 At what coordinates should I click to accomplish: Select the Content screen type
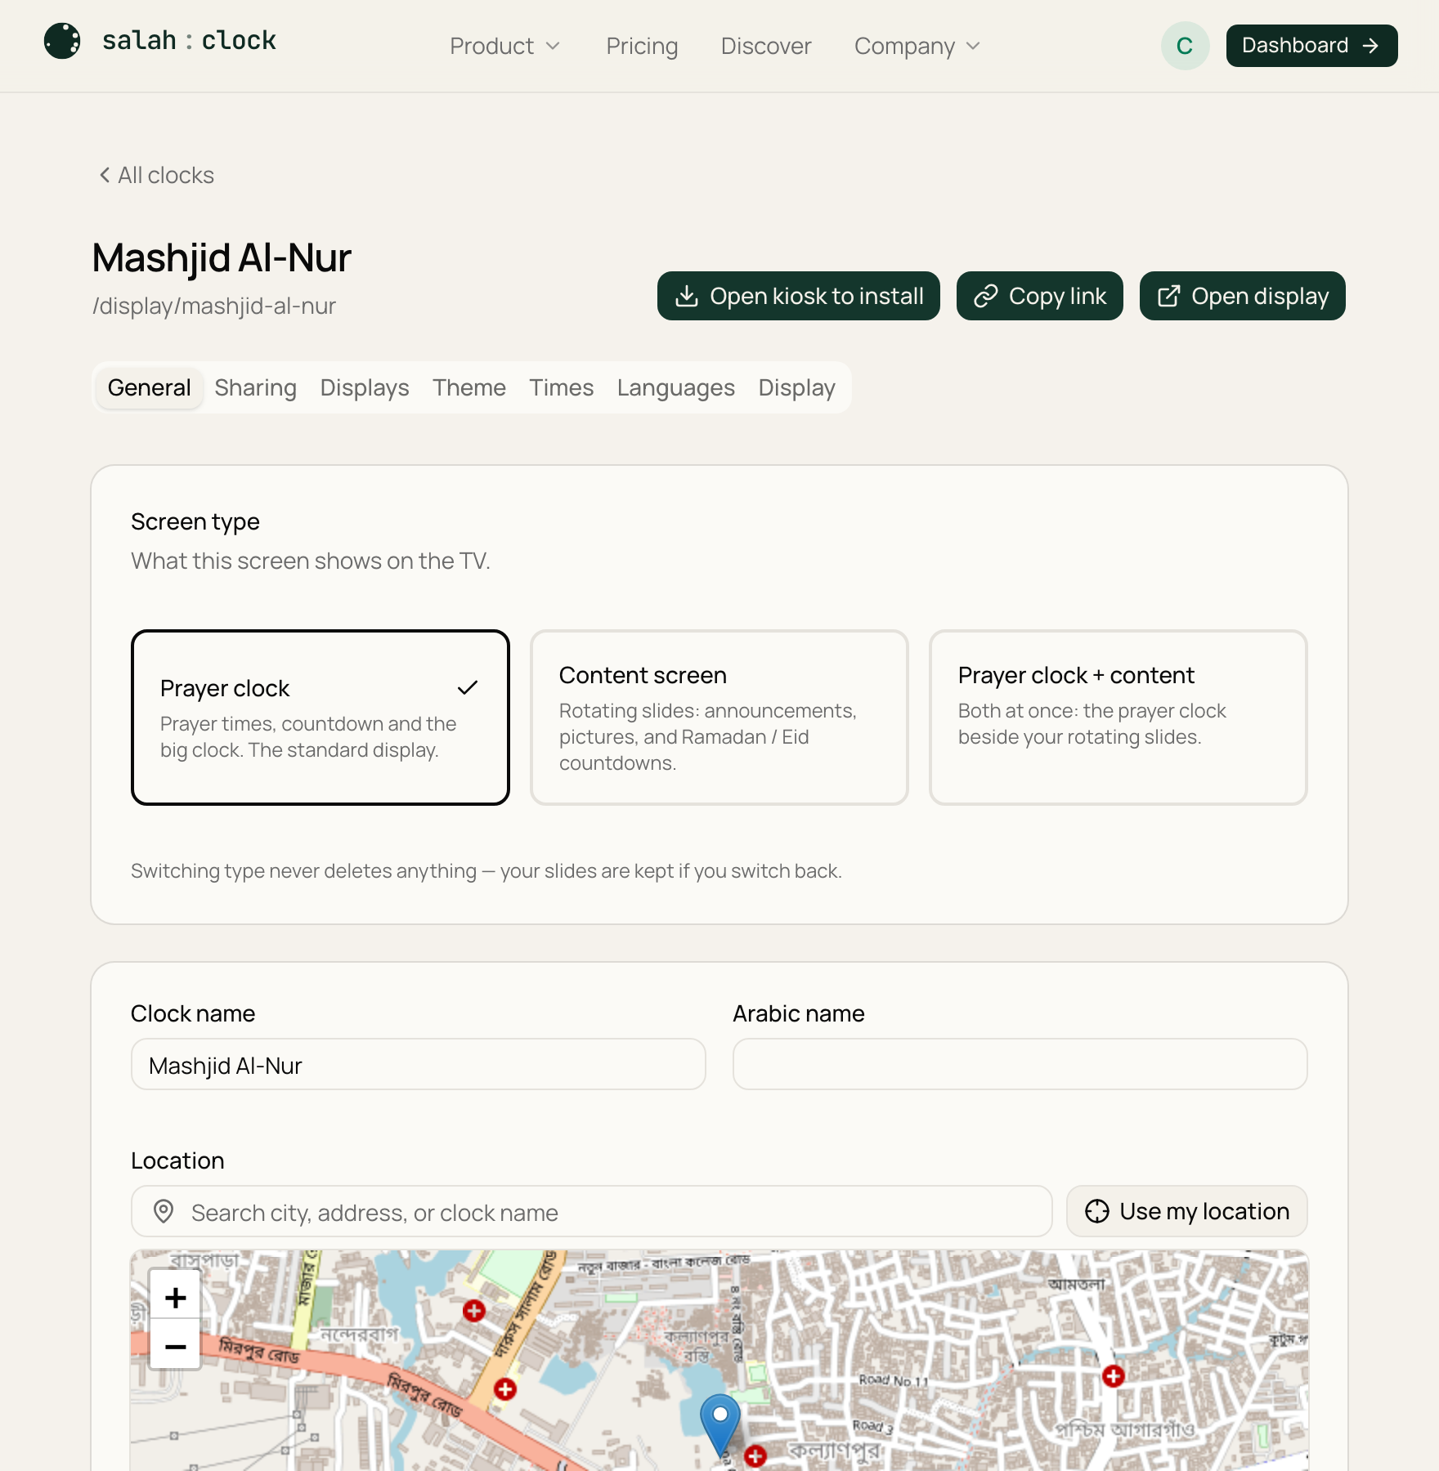point(719,718)
